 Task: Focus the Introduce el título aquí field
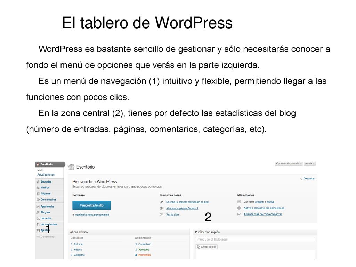click(255, 240)
